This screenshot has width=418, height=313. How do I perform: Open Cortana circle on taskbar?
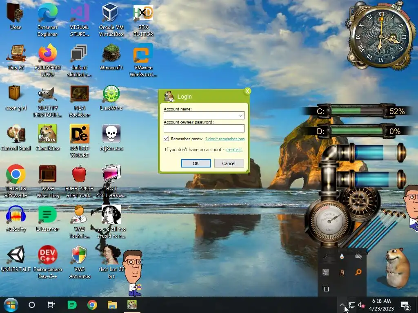[x=32, y=305]
